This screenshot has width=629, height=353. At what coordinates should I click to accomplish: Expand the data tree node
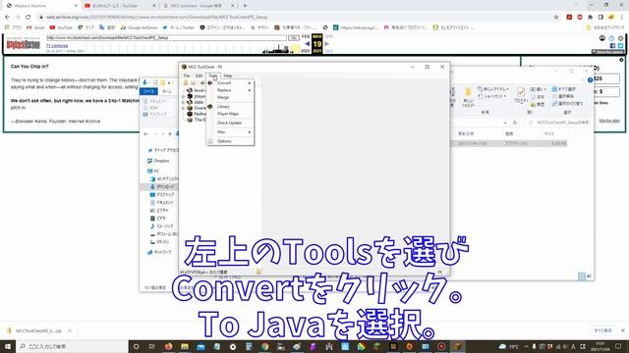[x=184, y=102]
